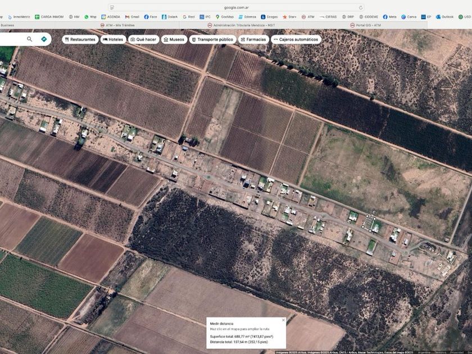This screenshot has height=354, width=472.
Task: Show Cajeros automáticos on the map
Action: tap(296, 39)
